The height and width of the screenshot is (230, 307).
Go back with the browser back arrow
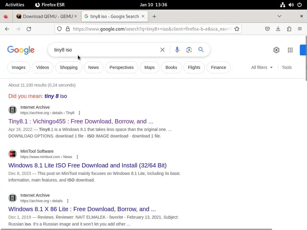(7, 29)
